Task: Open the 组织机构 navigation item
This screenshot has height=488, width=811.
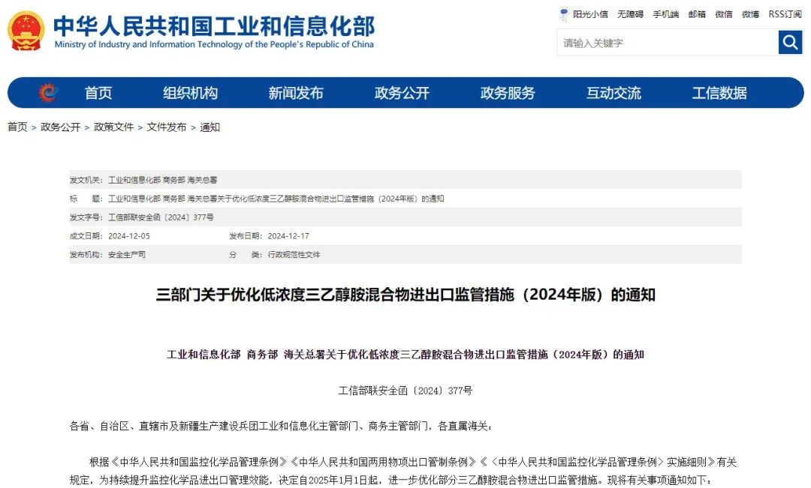Action: point(190,93)
